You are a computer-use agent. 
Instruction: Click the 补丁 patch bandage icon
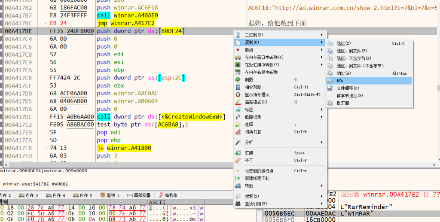[238, 160]
